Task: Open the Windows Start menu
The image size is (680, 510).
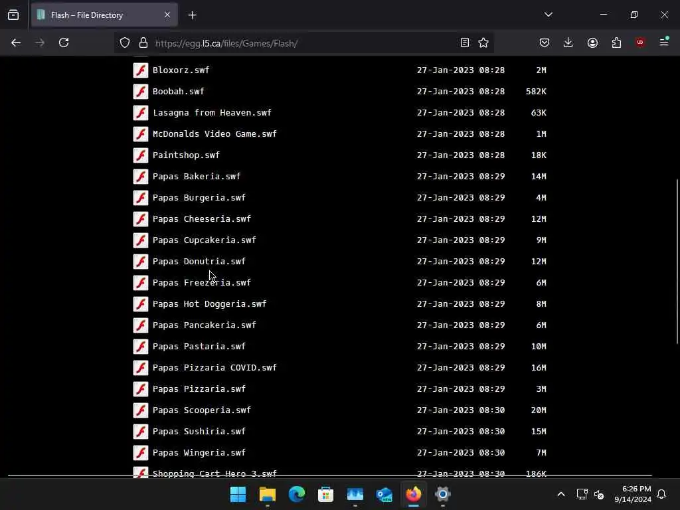Action: point(238,494)
